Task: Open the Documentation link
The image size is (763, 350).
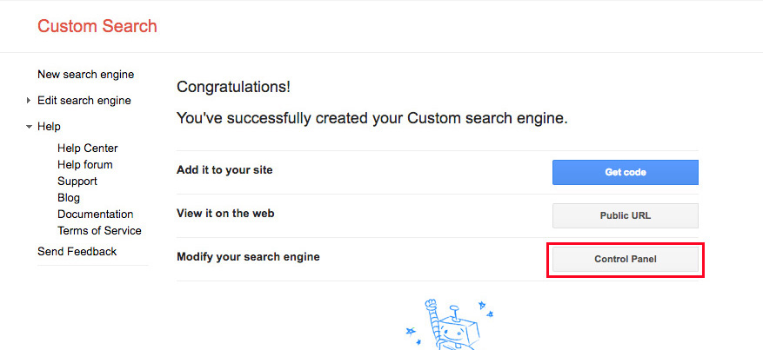Action: click(x=96, y=214)
